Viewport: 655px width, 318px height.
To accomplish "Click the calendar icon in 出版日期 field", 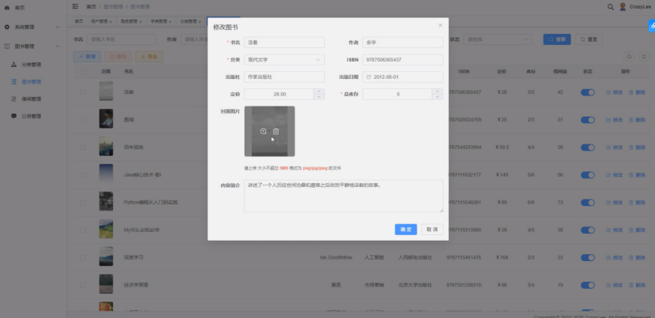I will click(369, 77).
